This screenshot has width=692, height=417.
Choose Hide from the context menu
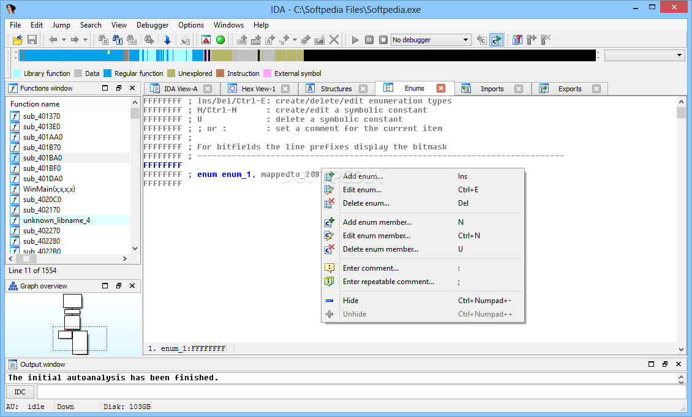423,301
